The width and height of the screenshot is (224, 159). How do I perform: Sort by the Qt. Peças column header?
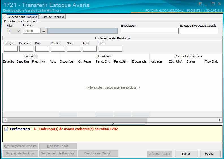86,61
